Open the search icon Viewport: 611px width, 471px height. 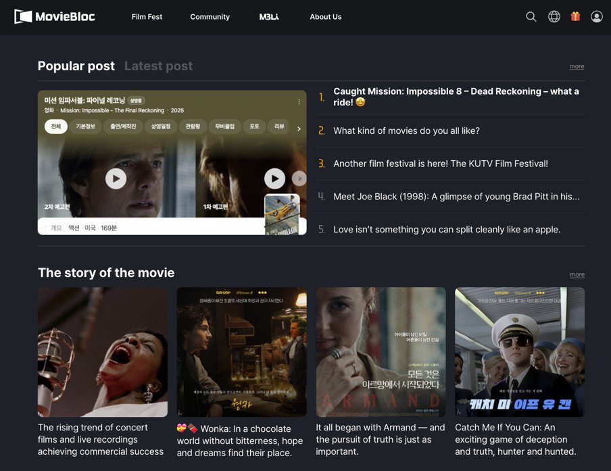click(531, 16)
